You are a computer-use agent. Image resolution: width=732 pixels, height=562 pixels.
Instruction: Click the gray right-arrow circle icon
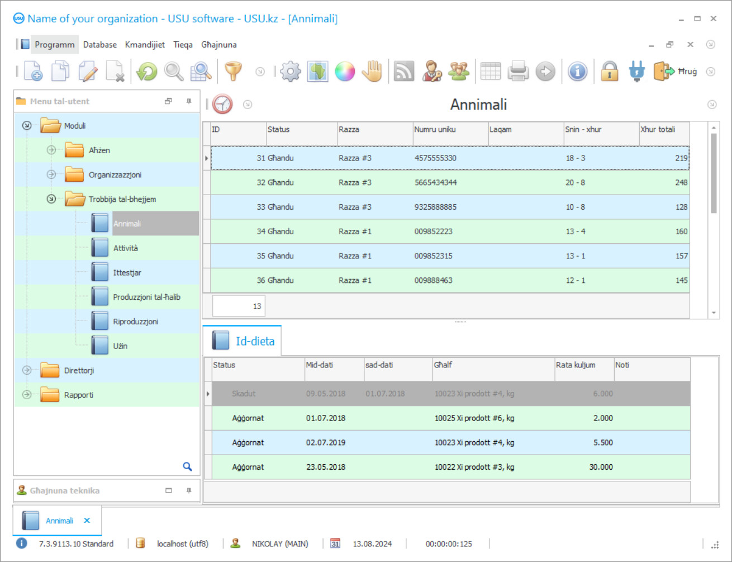click(545, 72)
